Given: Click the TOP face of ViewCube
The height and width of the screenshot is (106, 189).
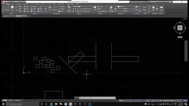Looking at the screenshot, I should pos(180,28).
